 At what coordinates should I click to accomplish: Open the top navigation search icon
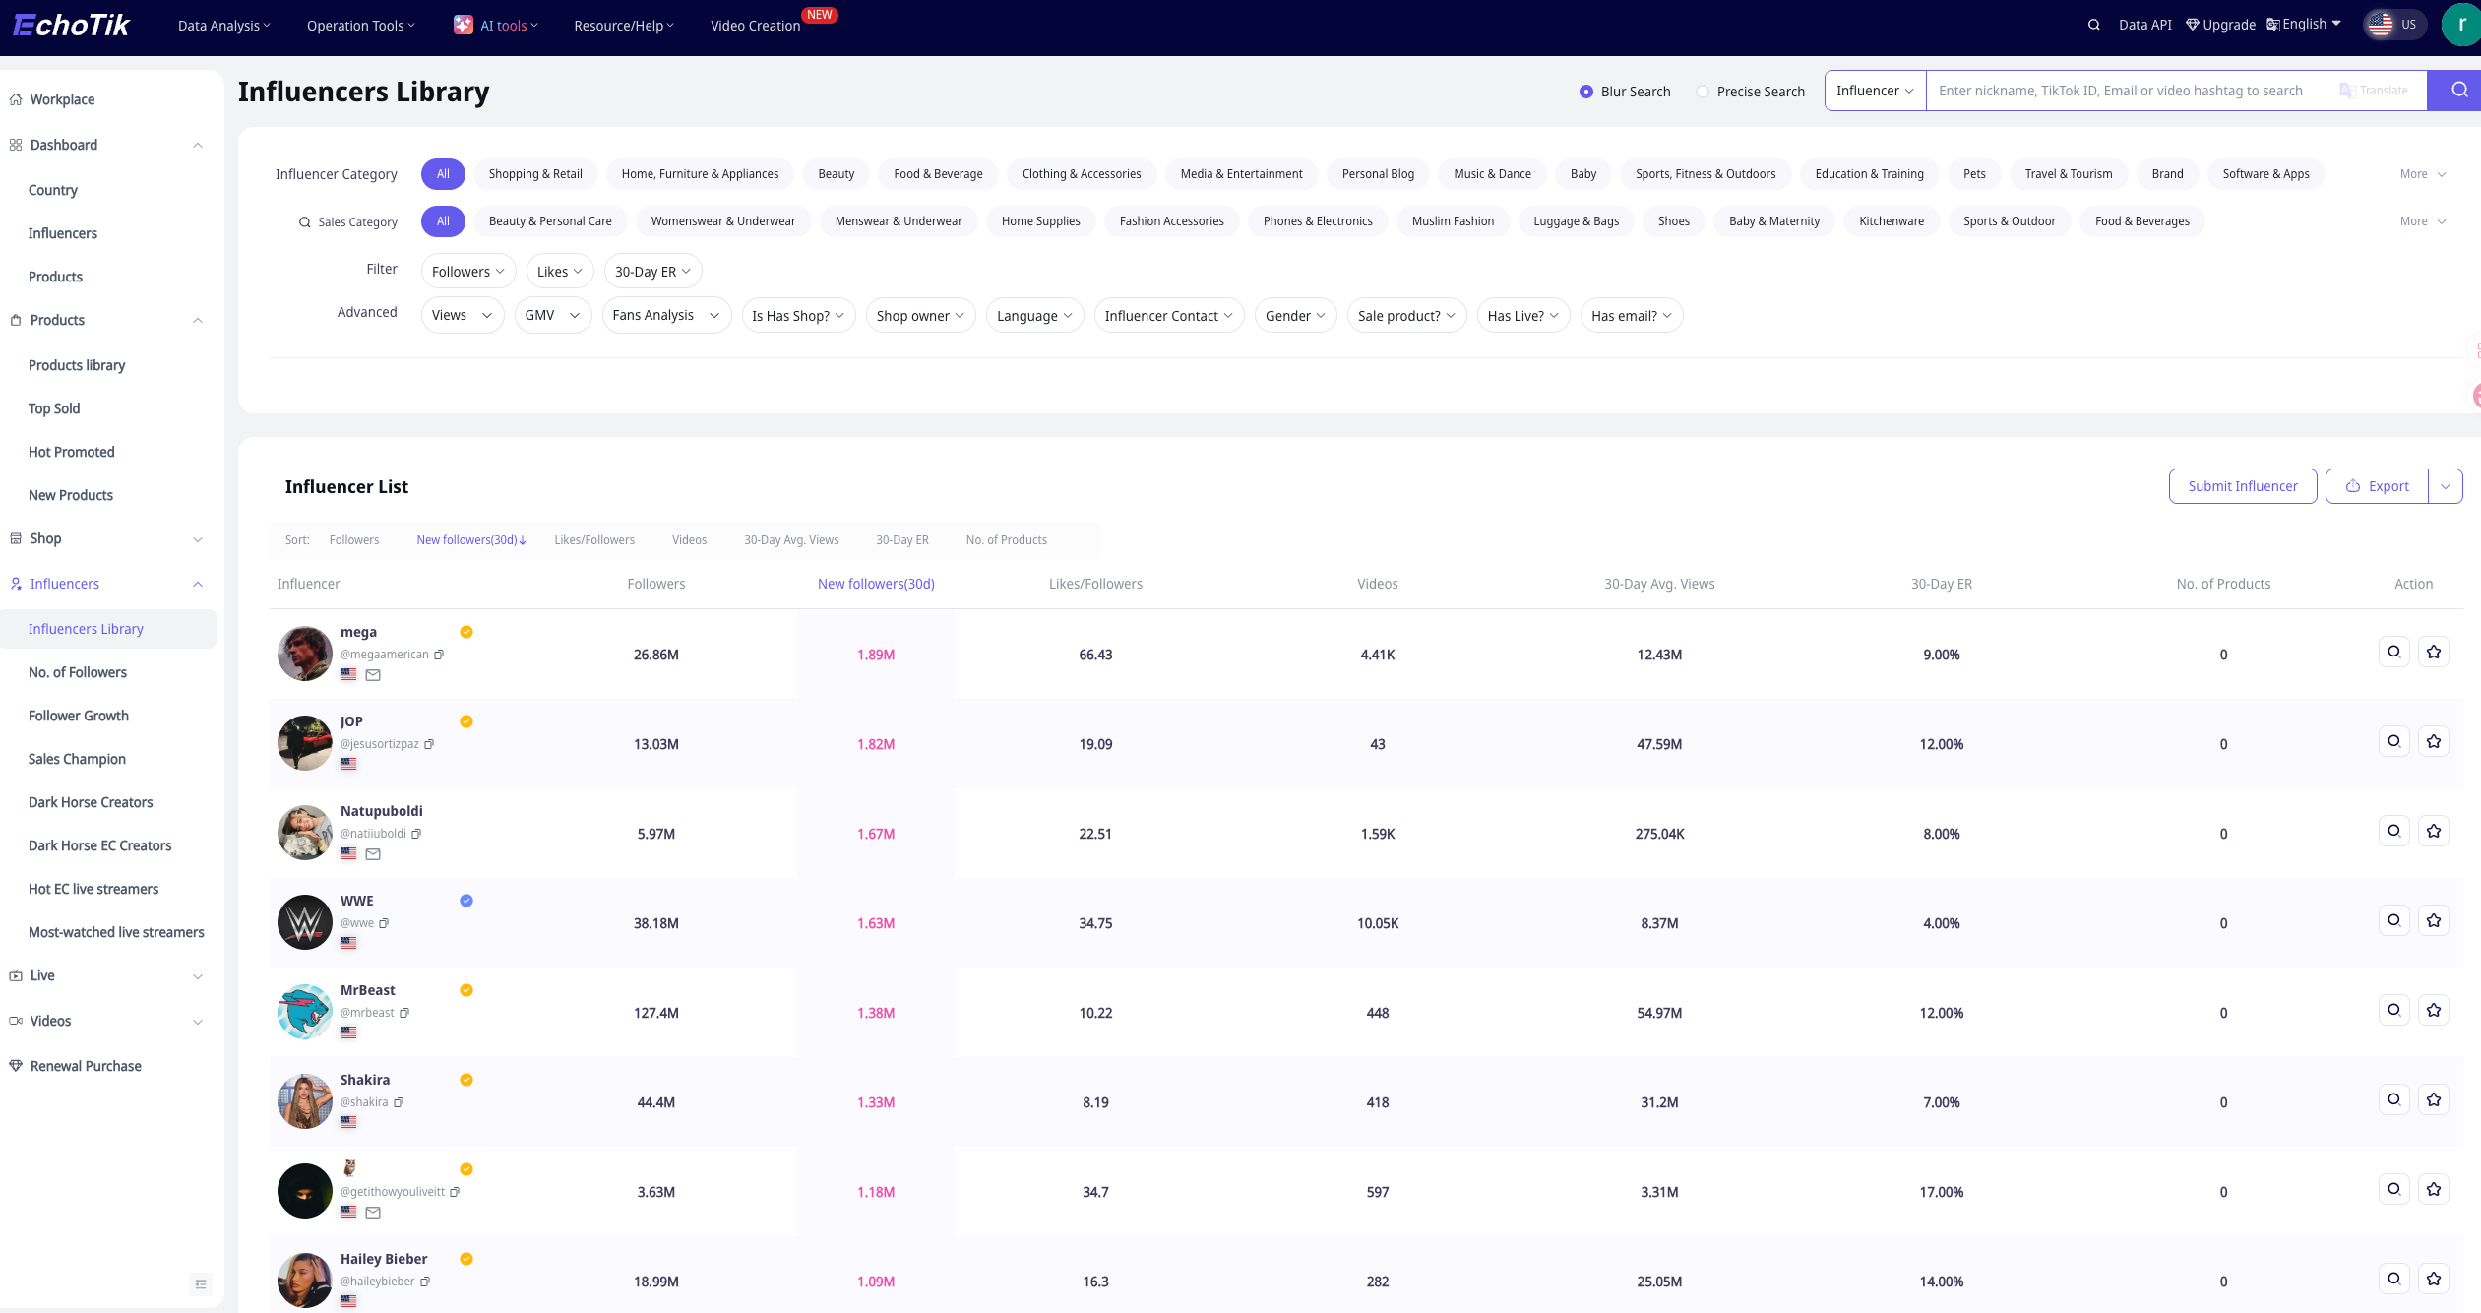coord(2093,25)
